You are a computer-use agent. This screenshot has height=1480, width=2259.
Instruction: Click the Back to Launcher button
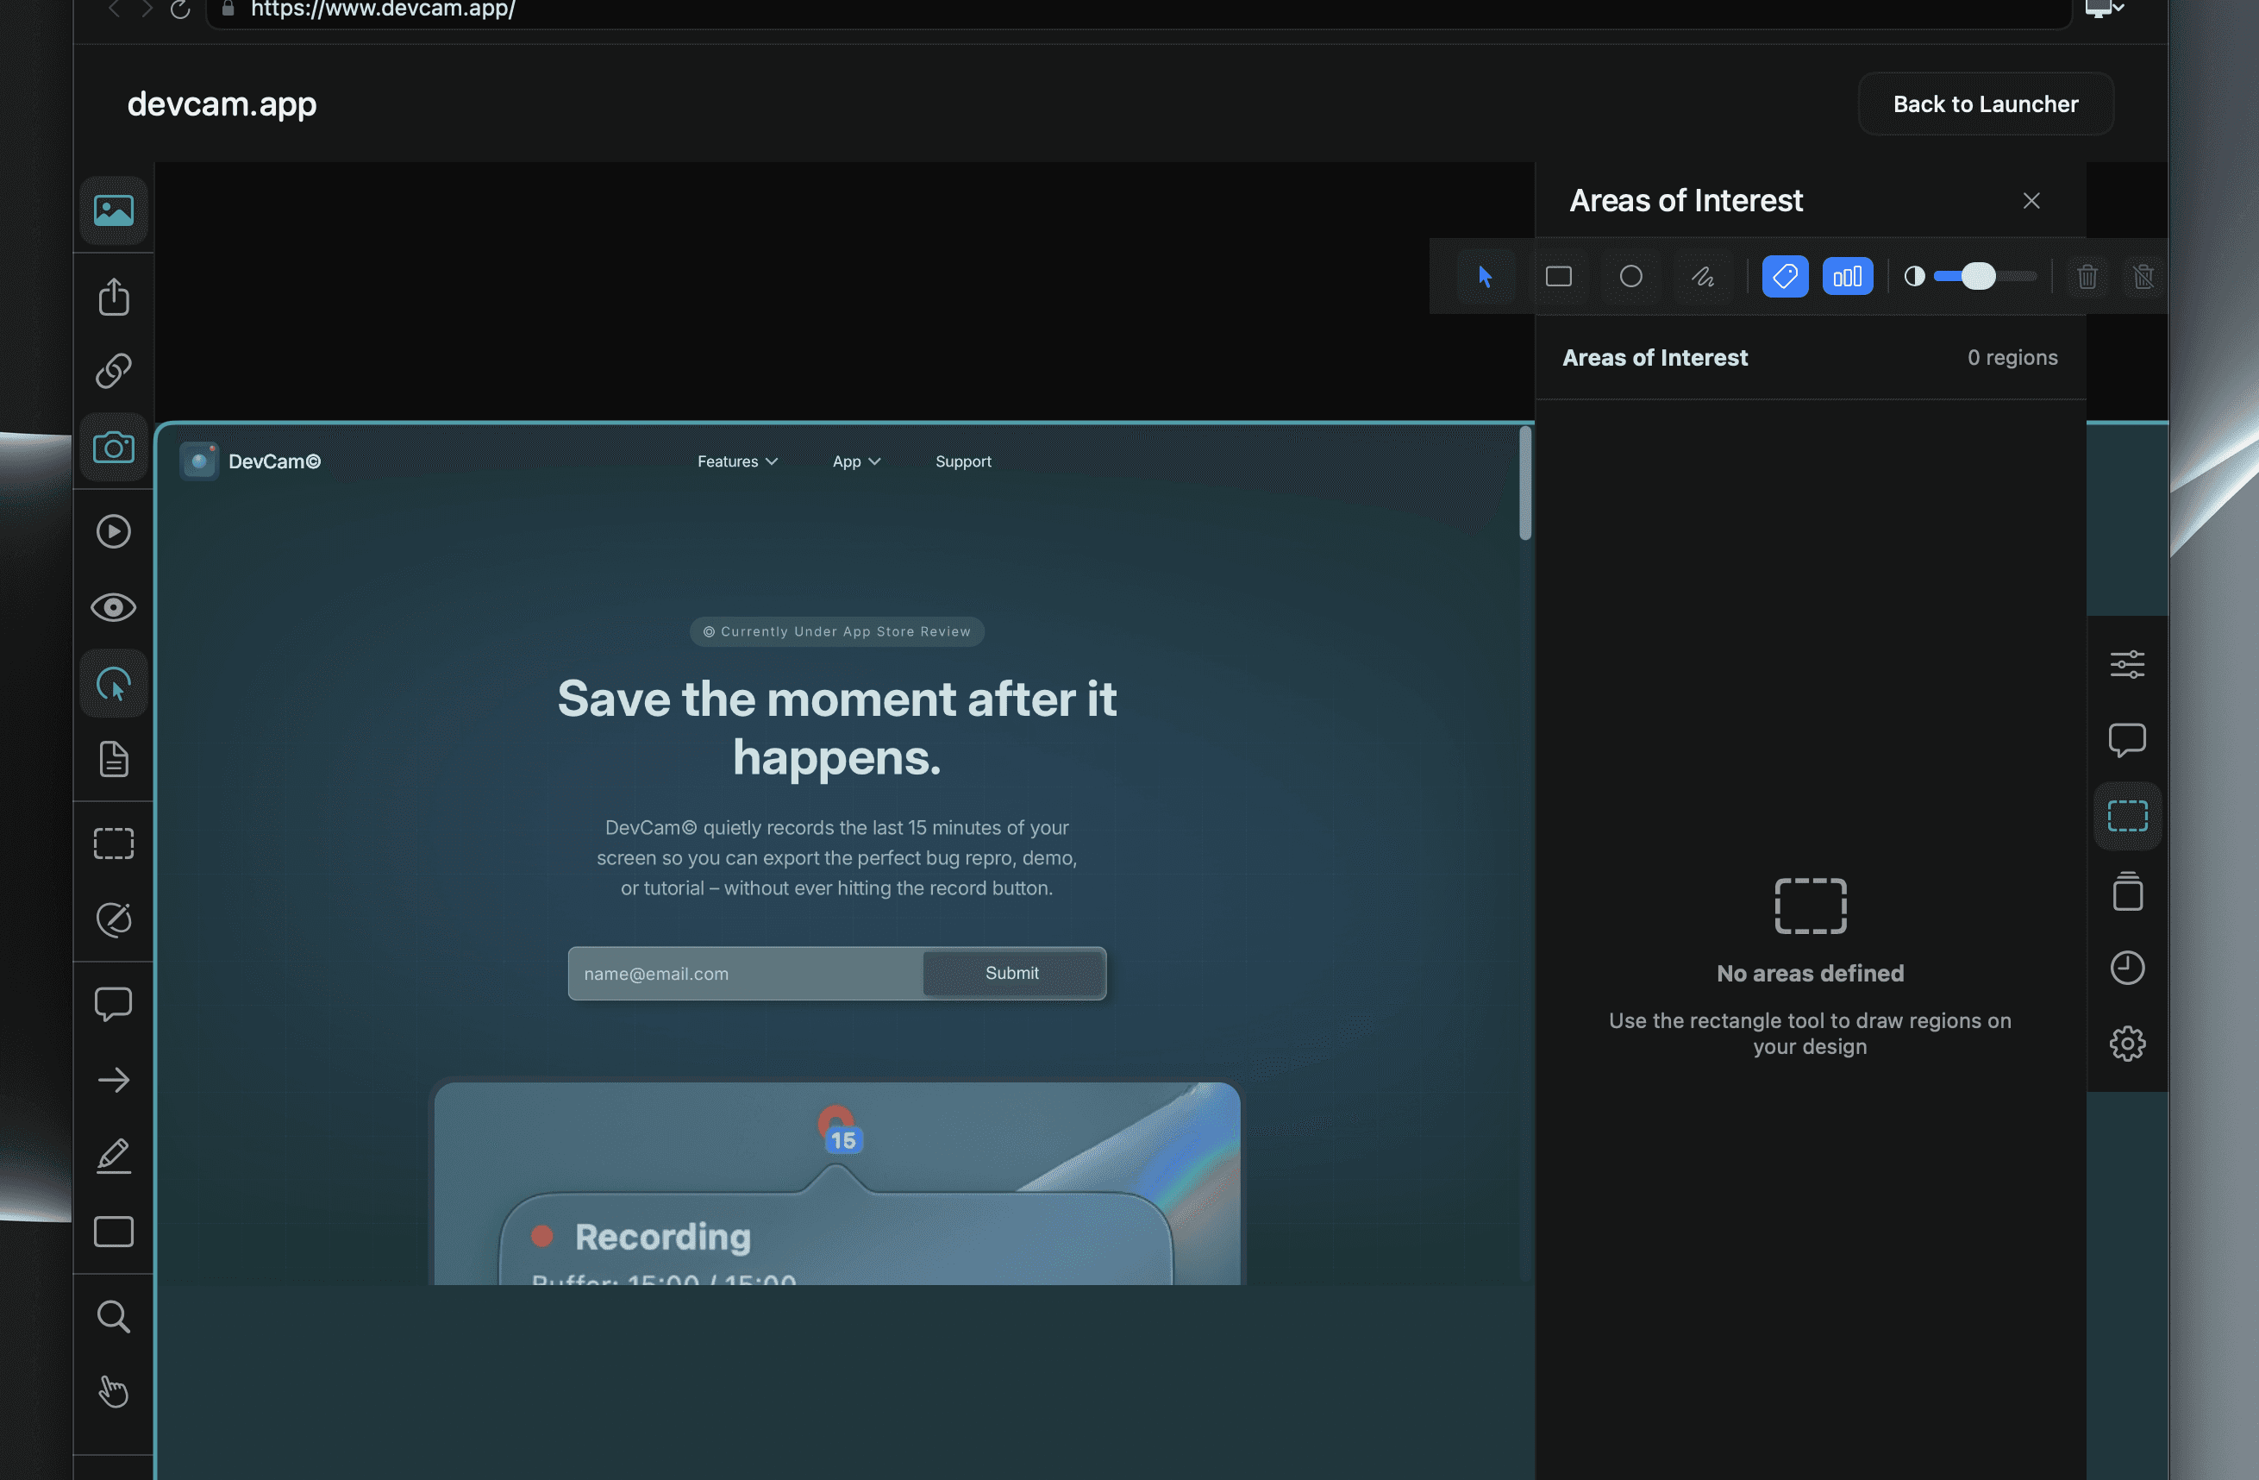(1985, 103)
